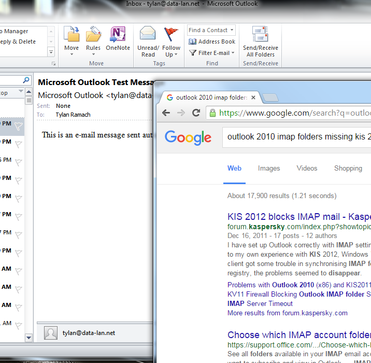371x363 pixels.
Task: Switch to the Videos search tab
Action: [307, 168]
